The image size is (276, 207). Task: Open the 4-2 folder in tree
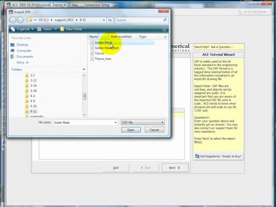point(33,96)
